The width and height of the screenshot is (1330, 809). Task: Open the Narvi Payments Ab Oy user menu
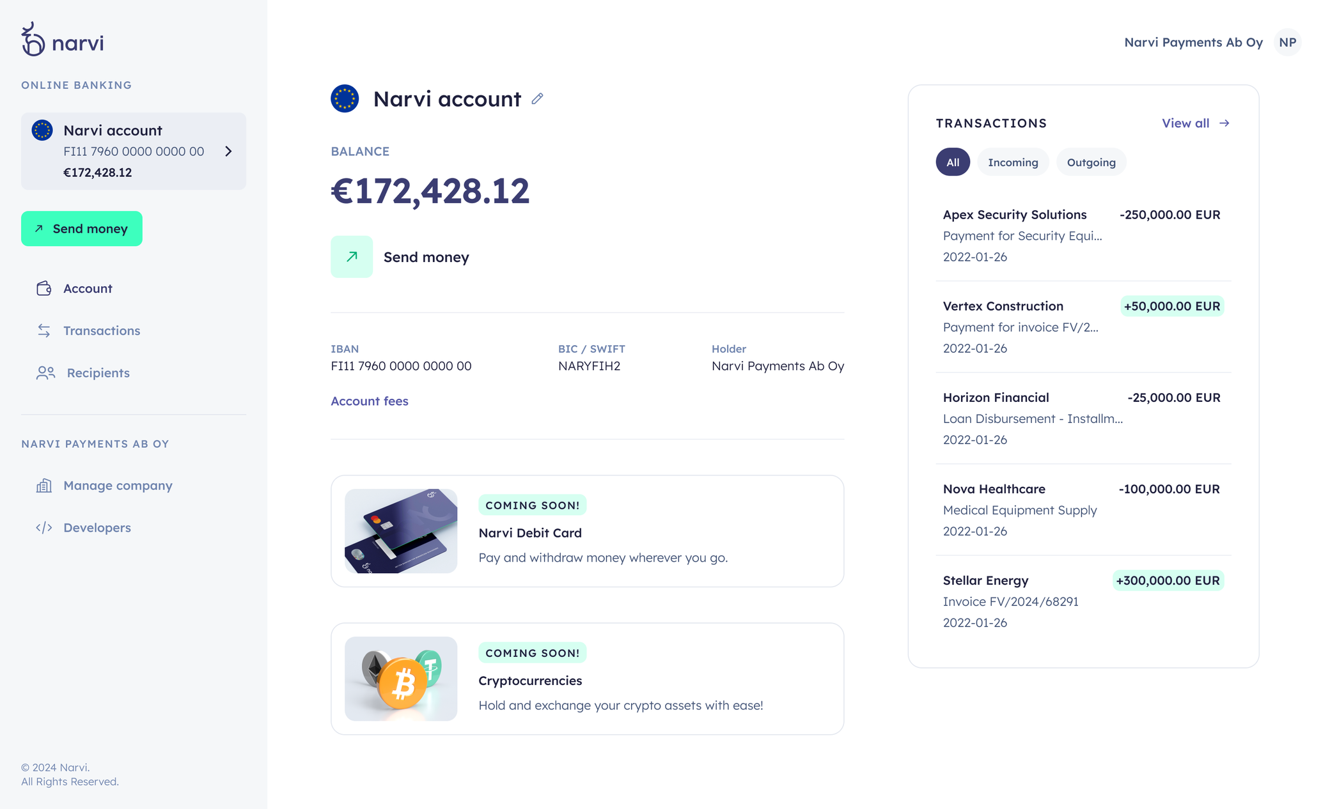(1193, 42)
